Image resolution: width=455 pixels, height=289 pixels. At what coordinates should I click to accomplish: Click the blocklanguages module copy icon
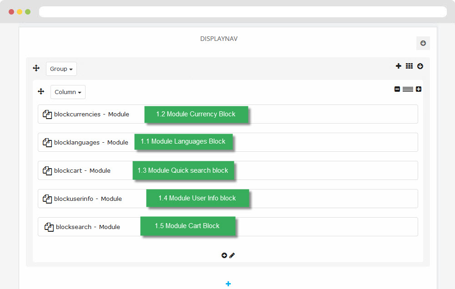(x=47, y=142)
